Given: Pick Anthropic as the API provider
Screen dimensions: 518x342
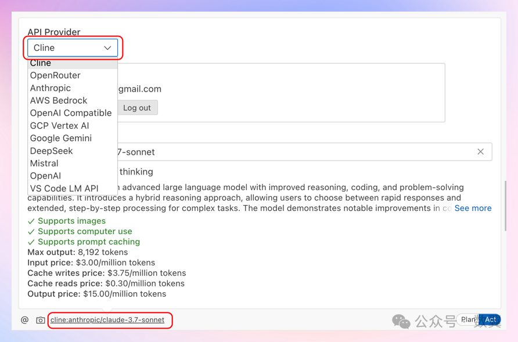Looking at the screenshot, I should coord(73,88).
